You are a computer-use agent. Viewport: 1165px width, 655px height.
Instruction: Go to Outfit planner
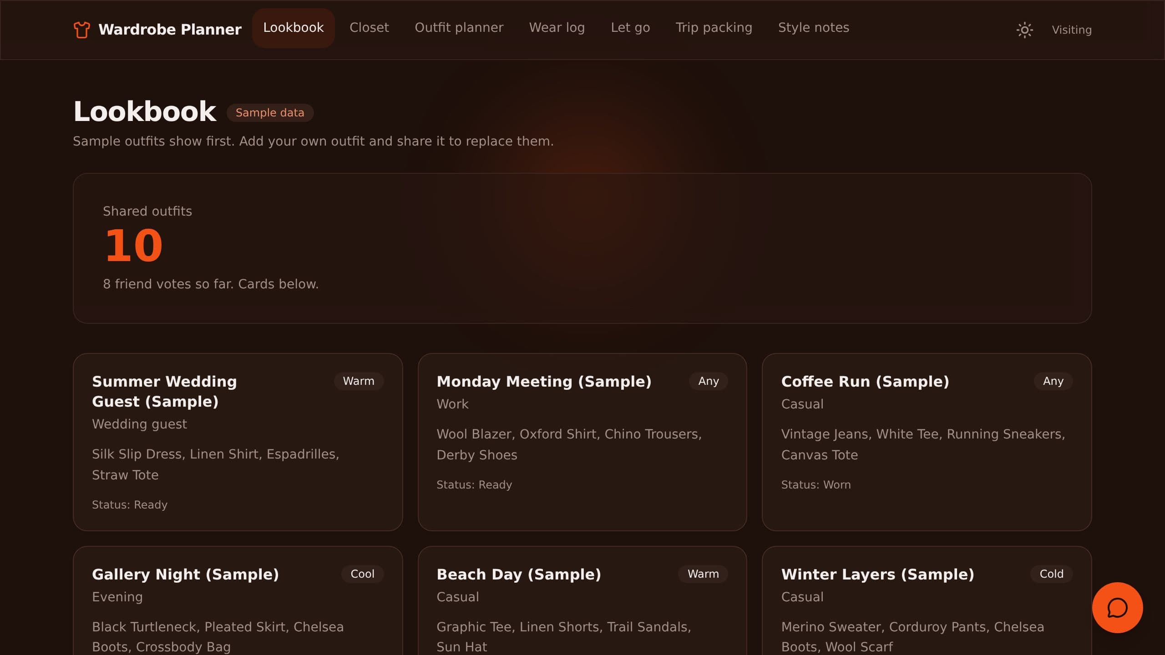point(459,28)
